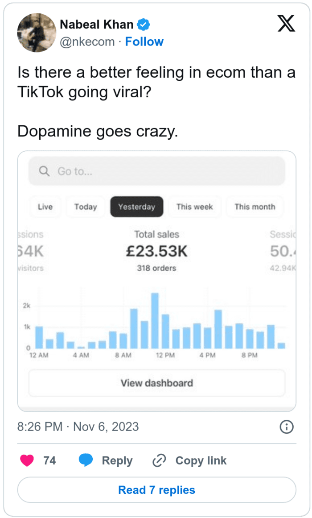Switch to This week tab
Screen dimensions: 312x518
pyautogui.click(x=194, y=207)
